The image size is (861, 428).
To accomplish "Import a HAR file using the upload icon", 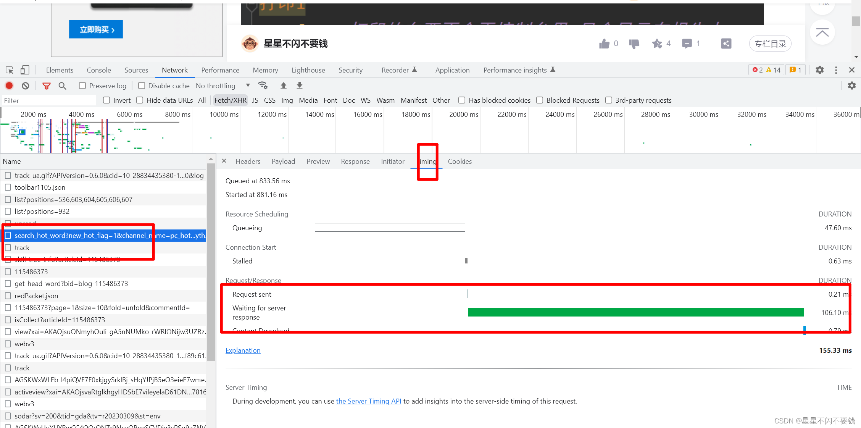I will (x=283, y=86).
